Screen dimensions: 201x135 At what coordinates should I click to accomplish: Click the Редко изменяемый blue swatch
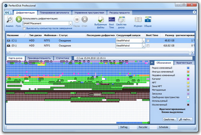pos(188,68)
